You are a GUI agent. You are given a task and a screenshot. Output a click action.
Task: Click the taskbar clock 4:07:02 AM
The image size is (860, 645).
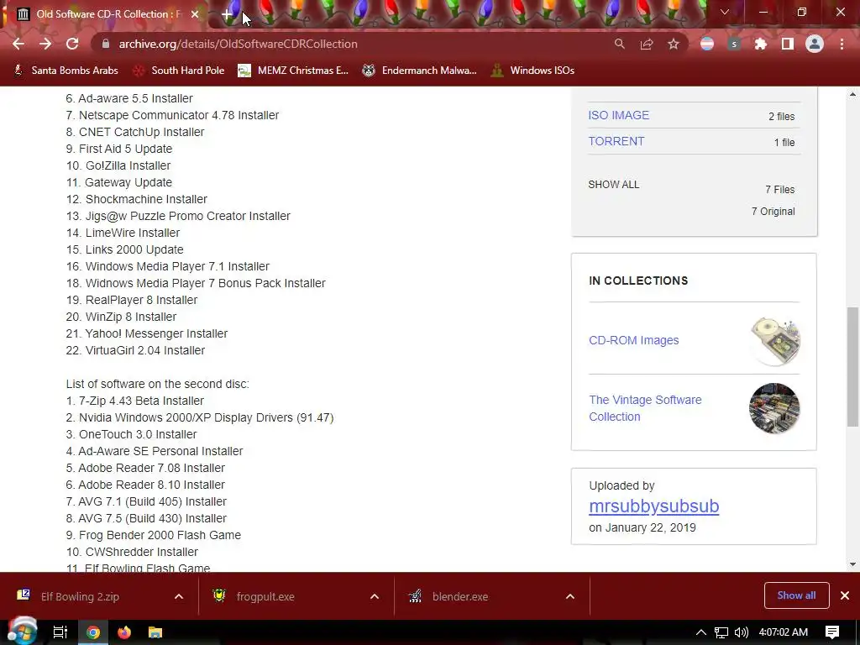784,632
